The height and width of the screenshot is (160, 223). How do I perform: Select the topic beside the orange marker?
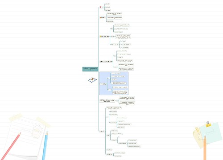click(103, 18)
